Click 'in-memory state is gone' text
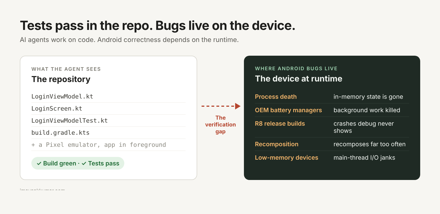440x214 pixels. (x=368, y=97)
